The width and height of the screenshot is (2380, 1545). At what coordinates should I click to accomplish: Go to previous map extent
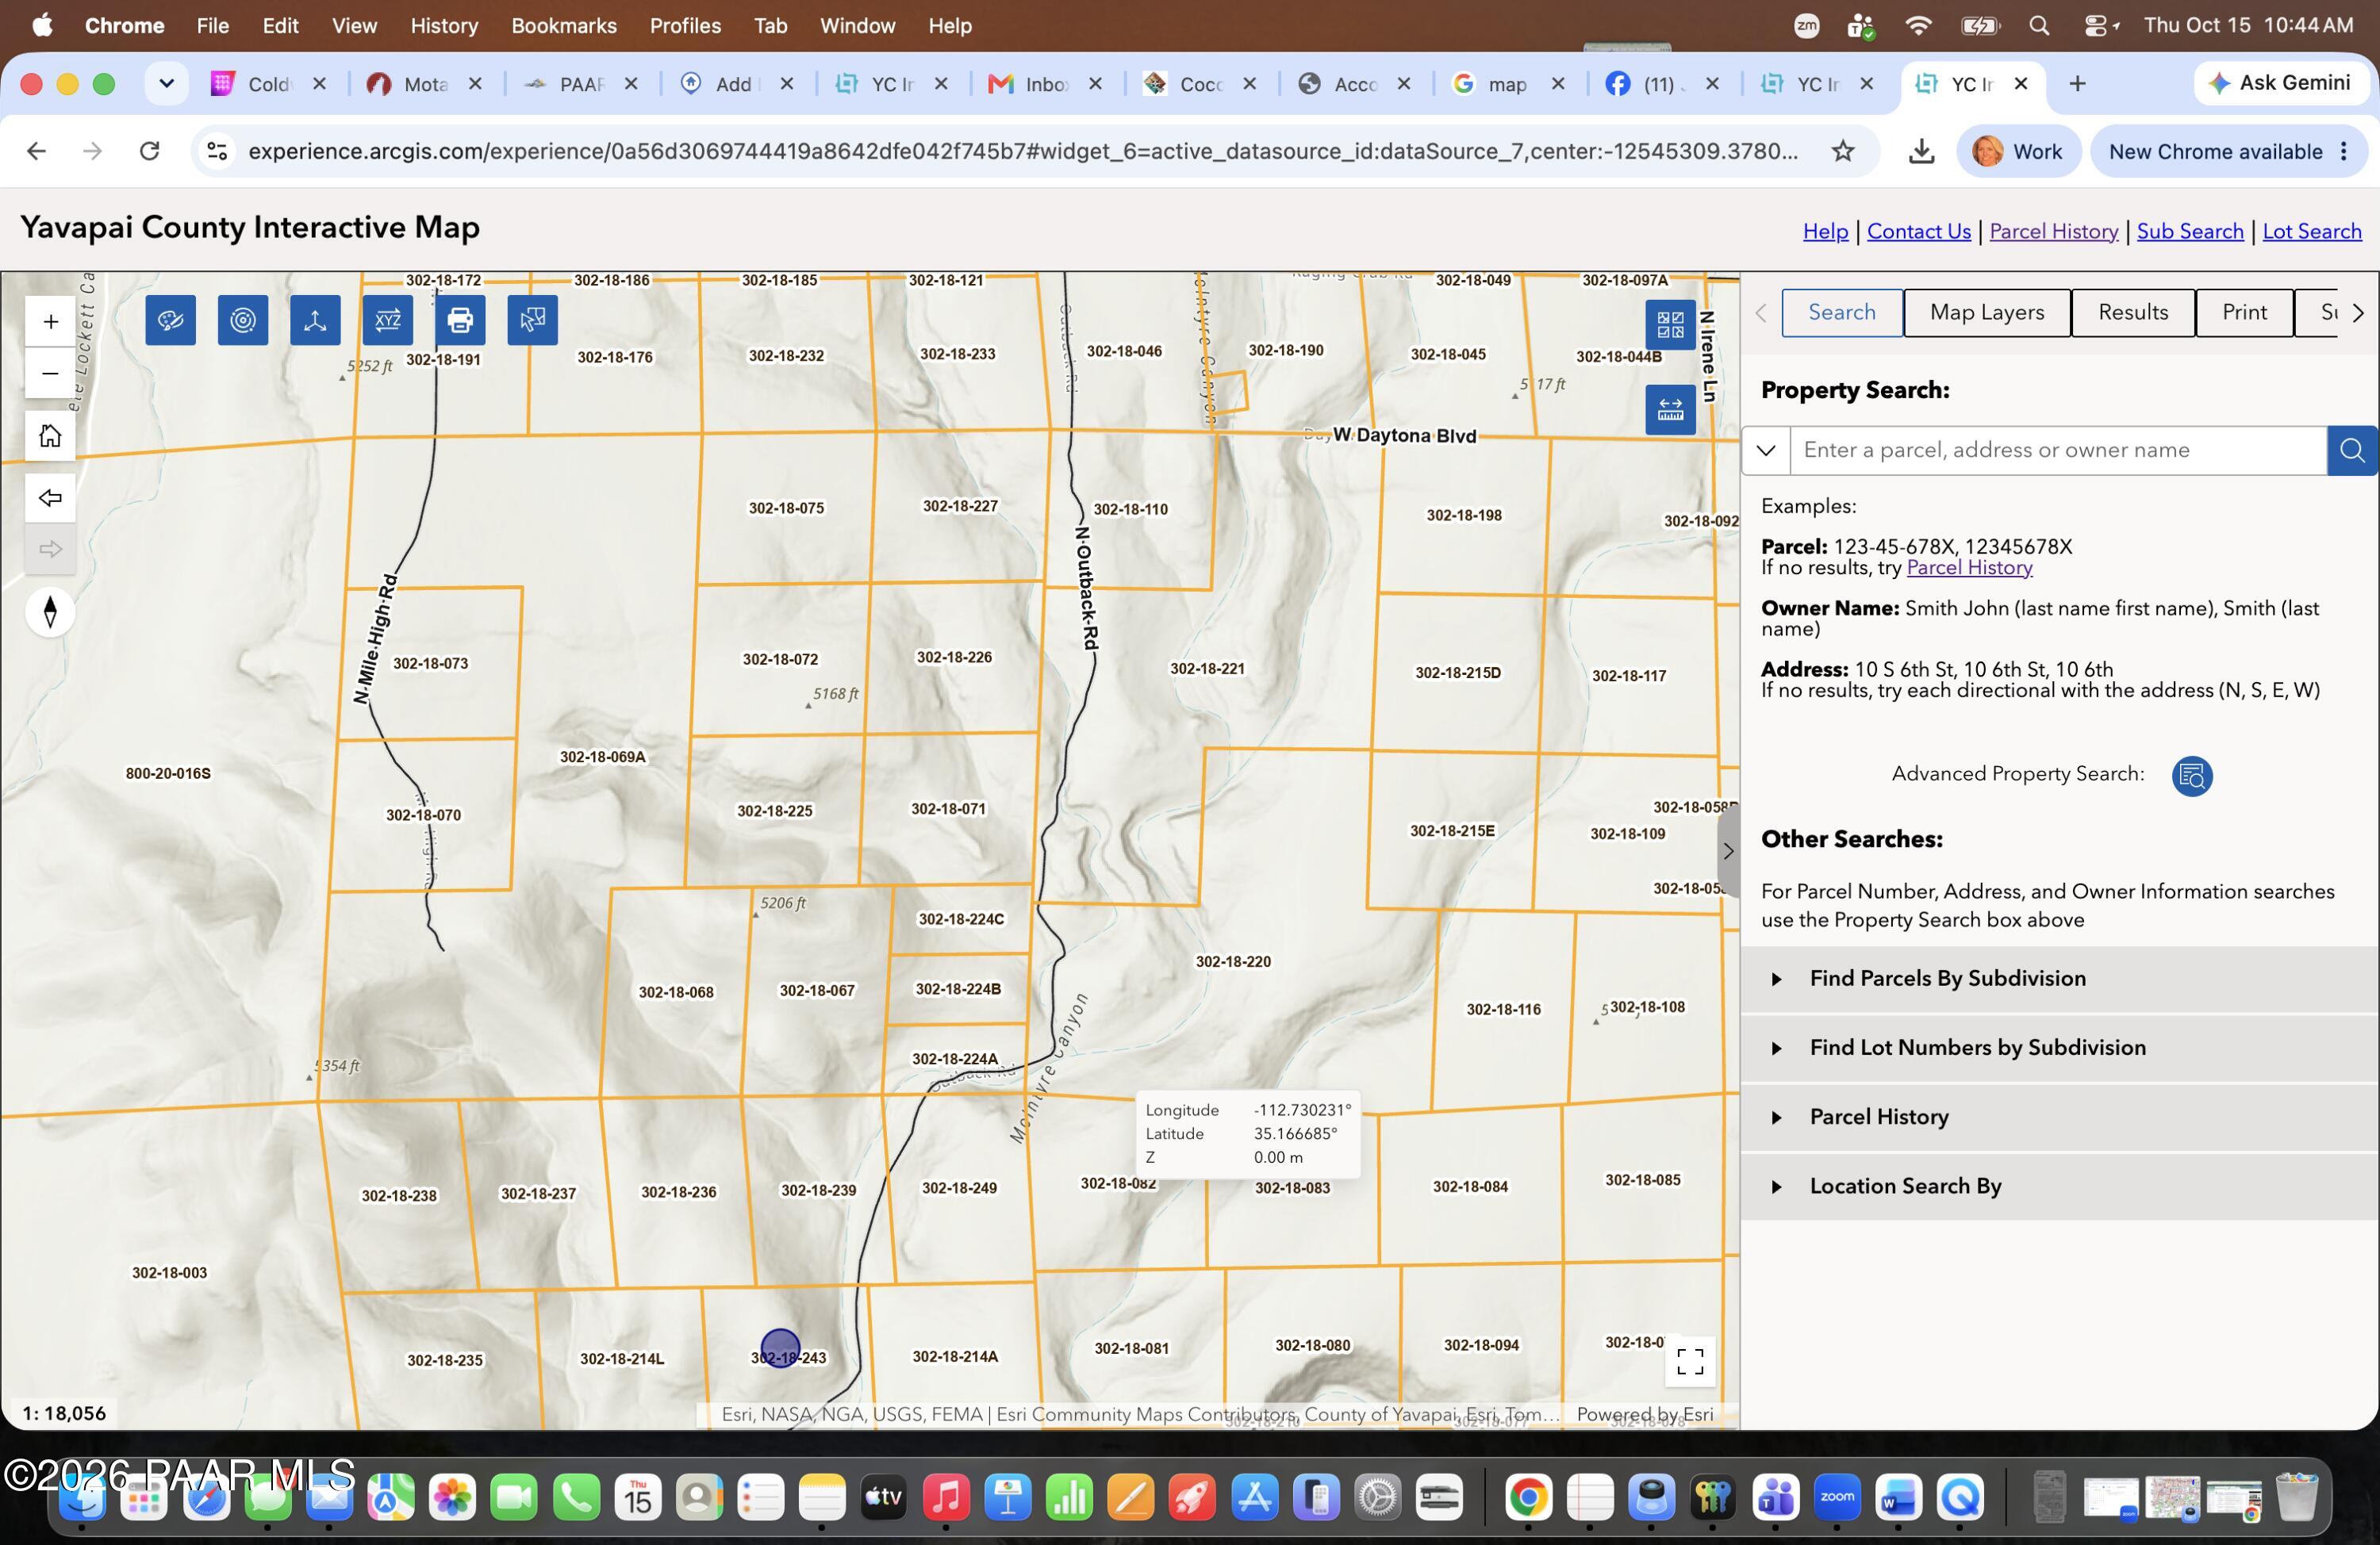[x=50, y=498]
